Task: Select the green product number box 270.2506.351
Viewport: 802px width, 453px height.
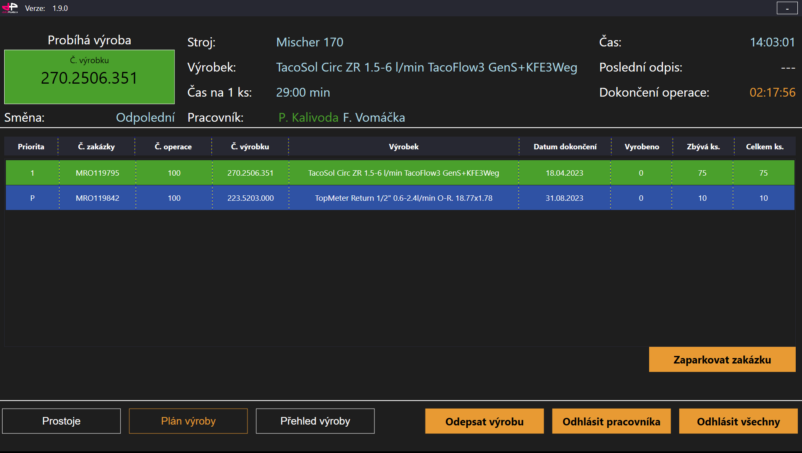Action: [x=89, y=77]
